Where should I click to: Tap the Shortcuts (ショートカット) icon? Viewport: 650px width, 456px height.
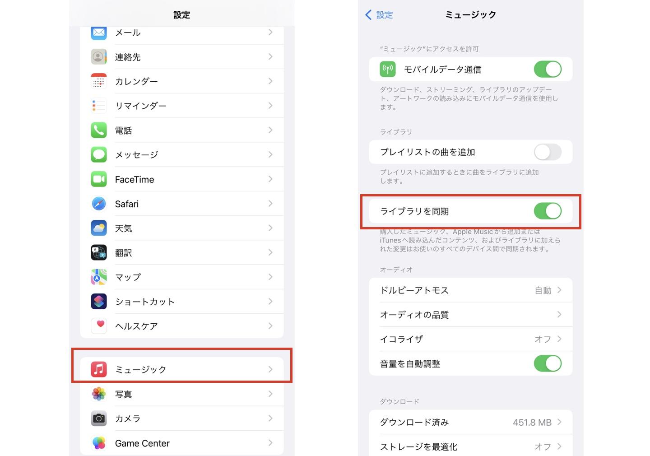pos(99,301)
